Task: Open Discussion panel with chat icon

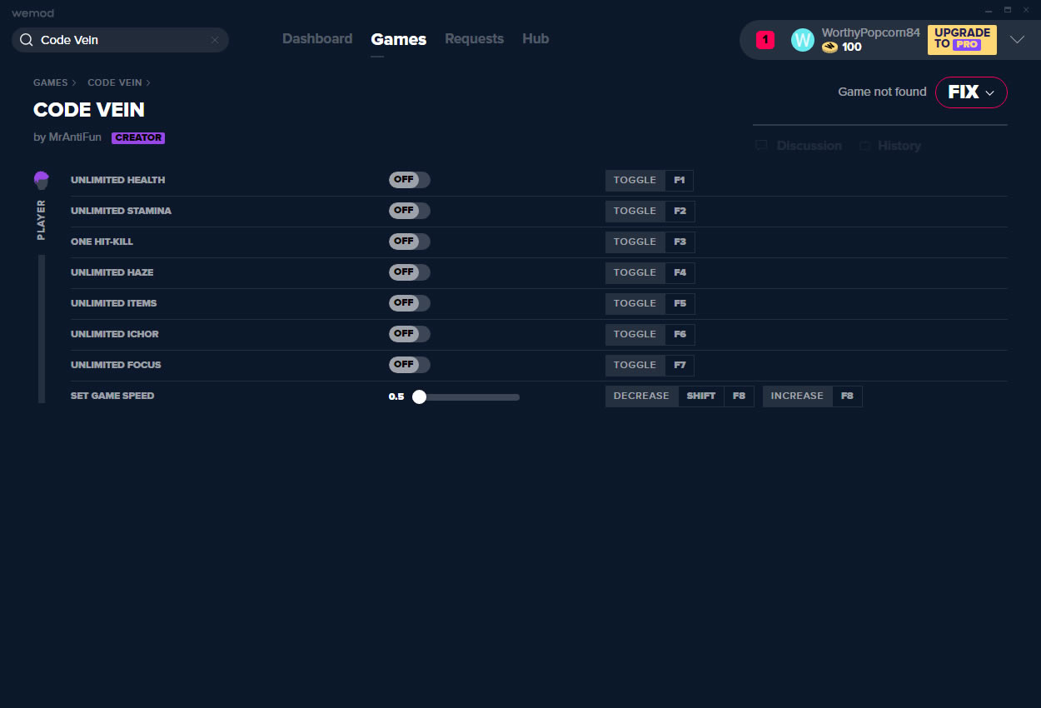Action: [x=761, y=146]
